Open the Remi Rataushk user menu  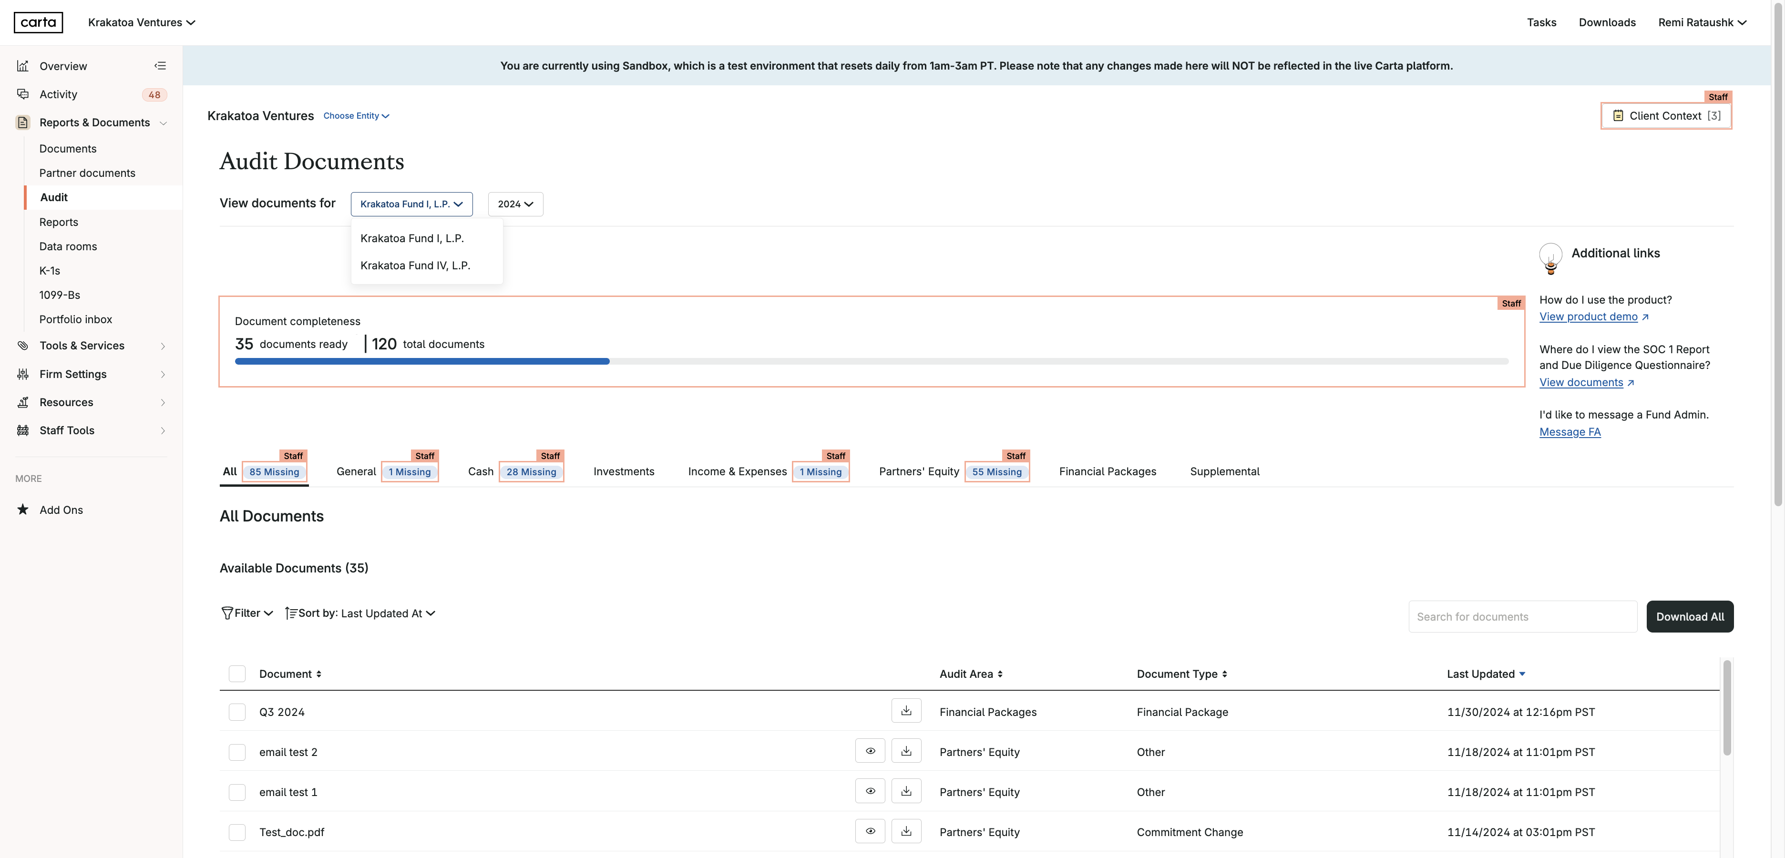[1702, 22]
